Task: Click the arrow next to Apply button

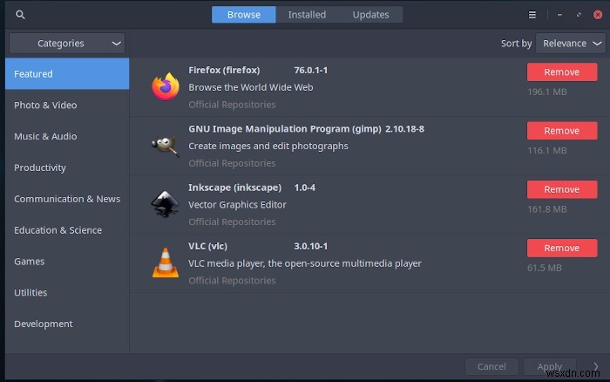Action: [x=595, y=366]
